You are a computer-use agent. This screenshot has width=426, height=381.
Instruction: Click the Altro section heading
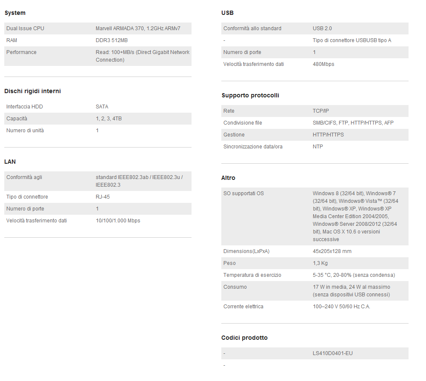[x=228, y=178]
